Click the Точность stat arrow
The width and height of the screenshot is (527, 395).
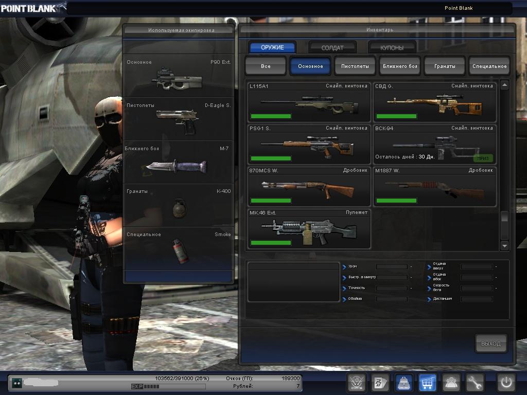(344, 288)
